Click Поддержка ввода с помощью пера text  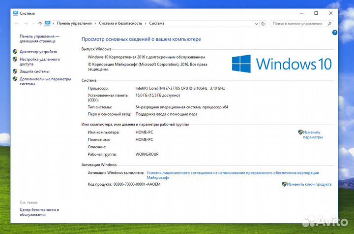click(166, 114)
